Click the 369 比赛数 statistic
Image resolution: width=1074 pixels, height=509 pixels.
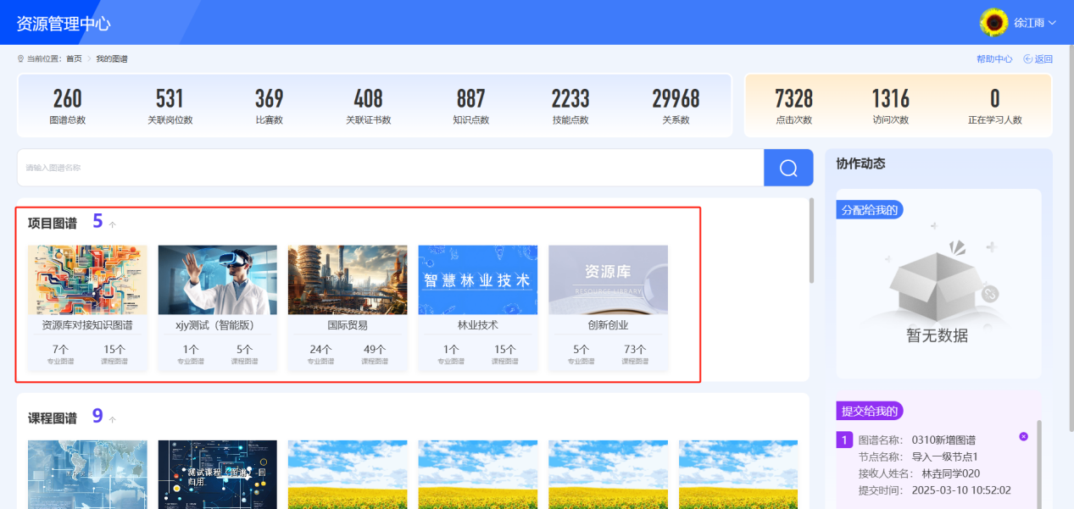pyautogui.click(x=270, y=106)
